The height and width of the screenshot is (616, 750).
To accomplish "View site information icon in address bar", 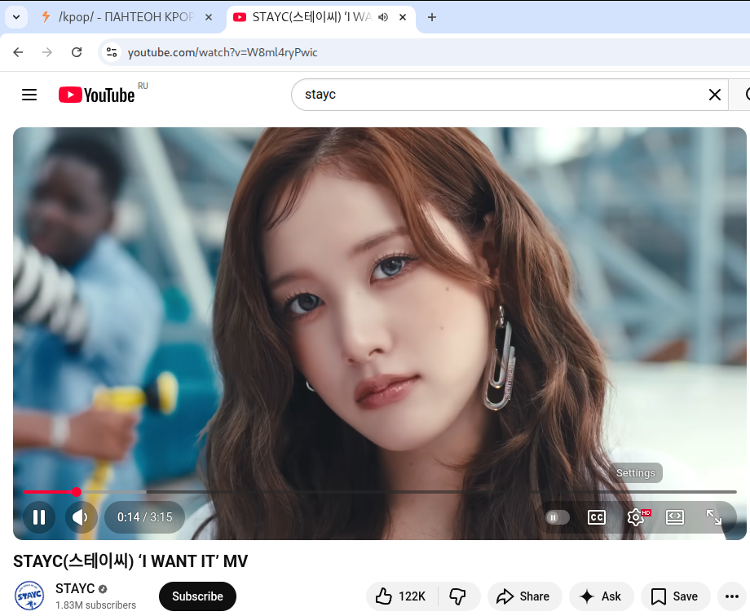I will [112, 52].
